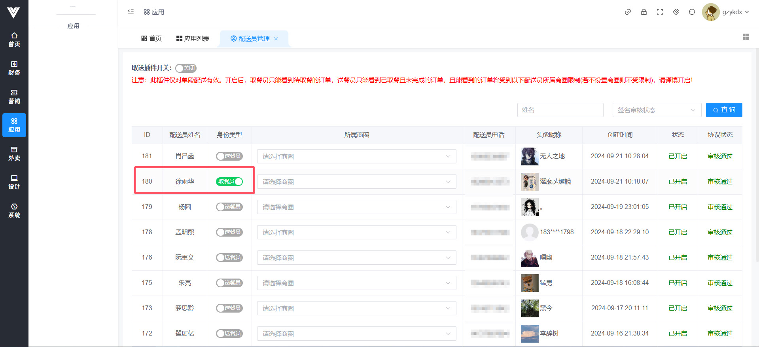Toggle identity type switch for 徐雨华
The image size is (759, 347).
229,182
